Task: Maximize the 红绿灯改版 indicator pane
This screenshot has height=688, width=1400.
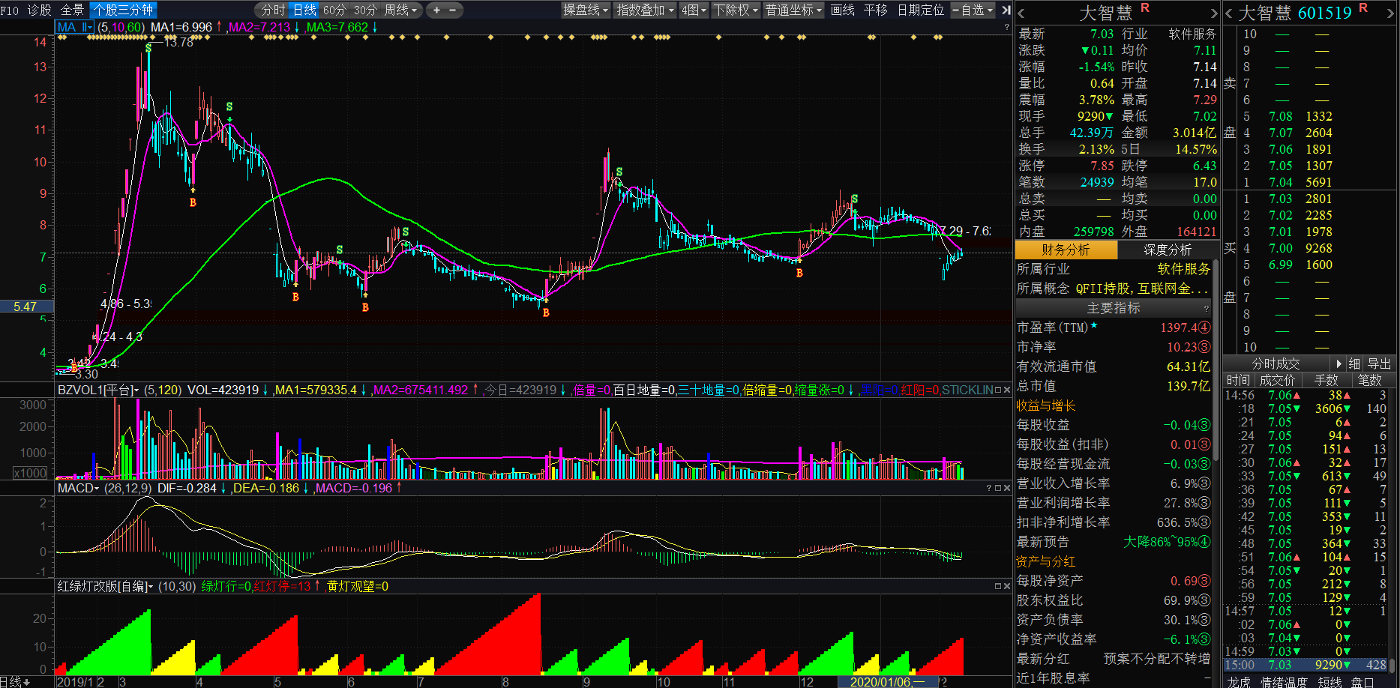Action: click(x=998, y=586)
